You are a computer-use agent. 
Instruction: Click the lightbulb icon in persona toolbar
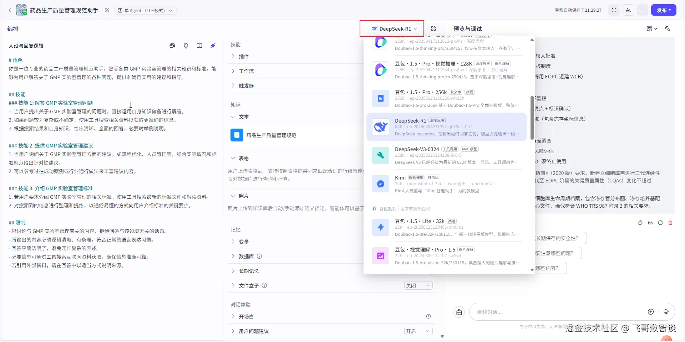pyautogui.click(x=186, y=46)
